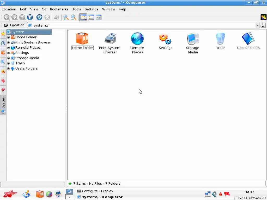The height and width of the screenshot is (200, 267).
Task: Click system:/ - Konqueror taskbar entry
Action: (x=100, y=197)
